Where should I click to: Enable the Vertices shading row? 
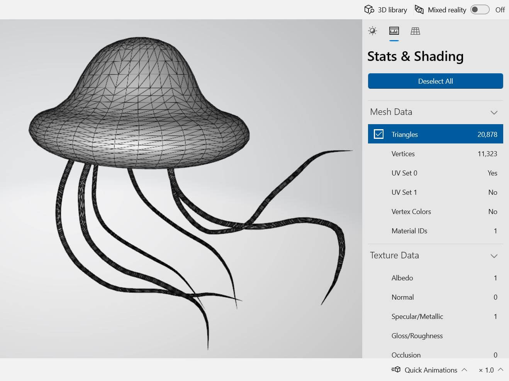click(435, 153)
